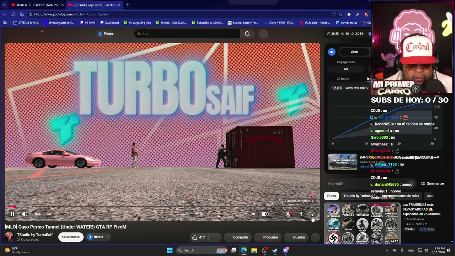The image size is (455, 256).
Task: Toggle subtitles in the video player
Action: tap(277, 214)
